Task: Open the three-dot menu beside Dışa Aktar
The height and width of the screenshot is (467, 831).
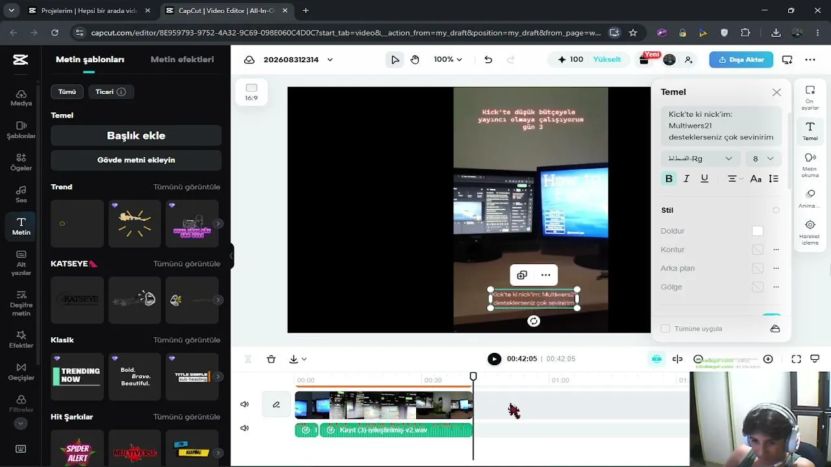Action: point(810,60)
